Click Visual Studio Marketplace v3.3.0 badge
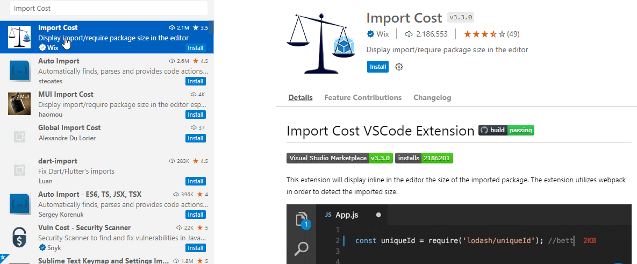This screenshot has height=264, width=637. pyautogui.click(x=340, y=158)
